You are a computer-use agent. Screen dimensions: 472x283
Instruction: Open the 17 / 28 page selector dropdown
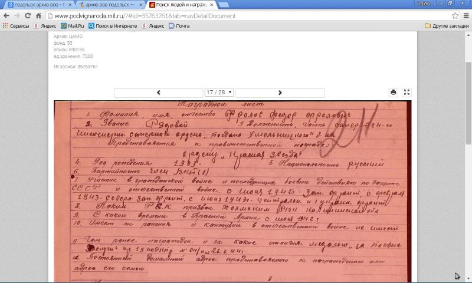click(x=219, y=93)
